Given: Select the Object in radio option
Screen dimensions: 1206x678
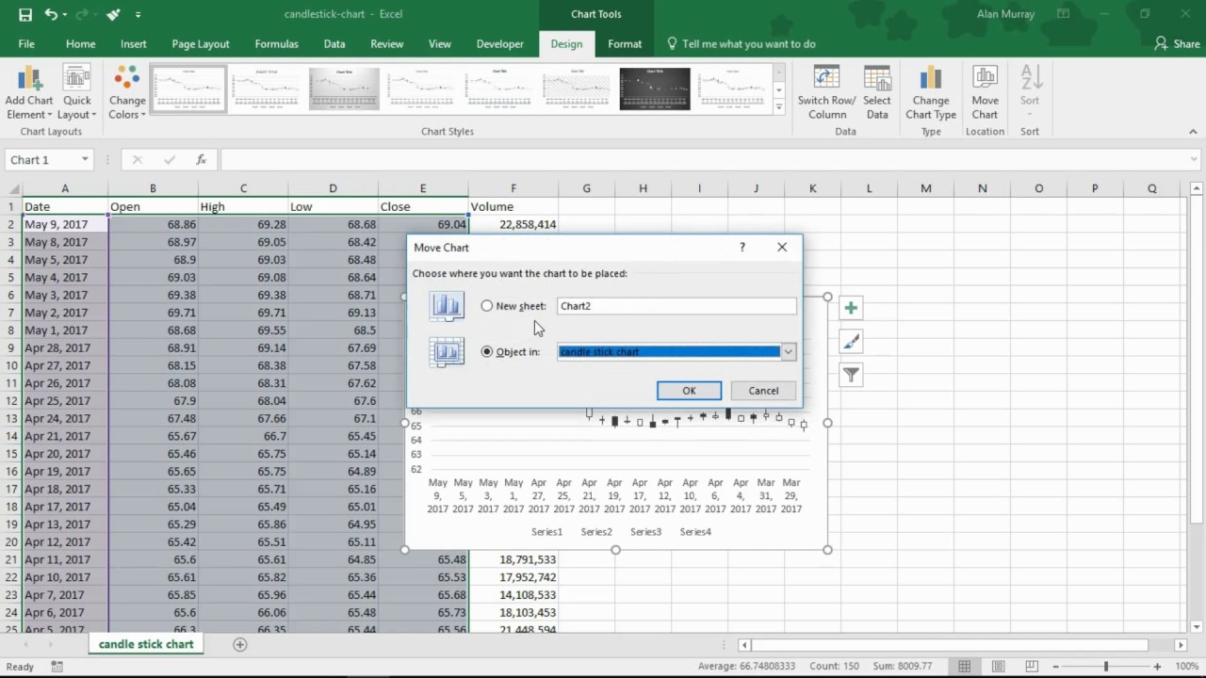Looking at the screenshot, I should coord(486,351).
